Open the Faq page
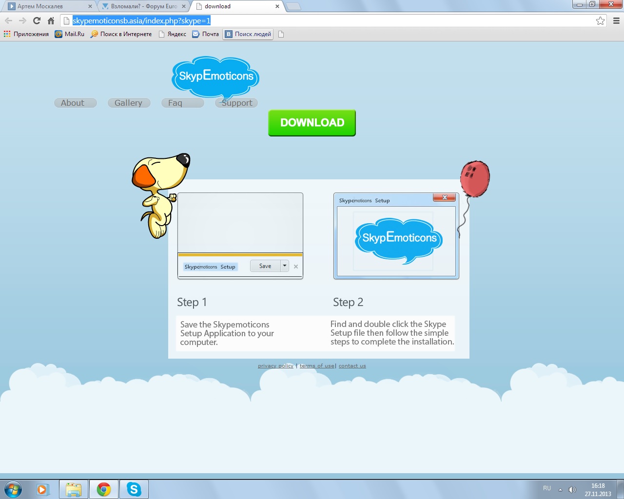The image size is (624, 499). point(182,103)
